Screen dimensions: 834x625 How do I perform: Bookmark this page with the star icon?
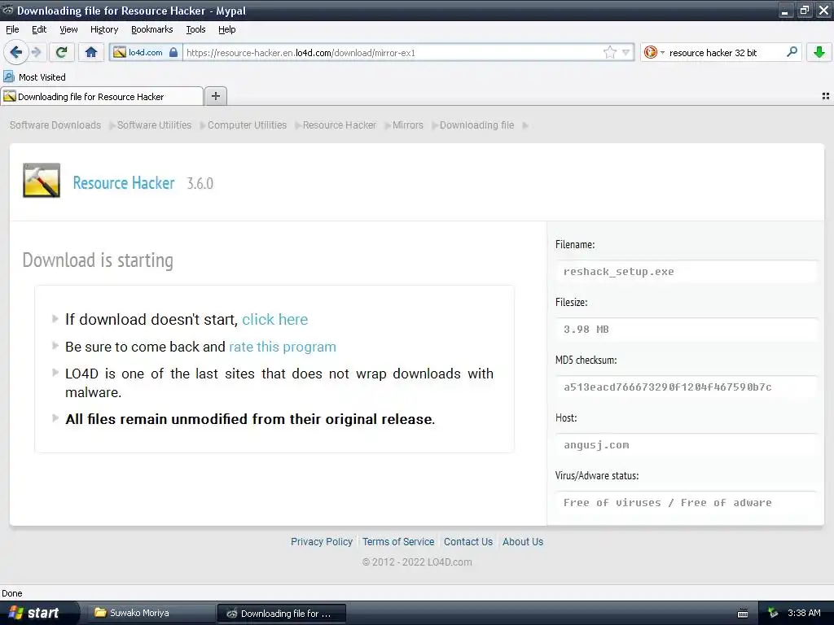609,52
